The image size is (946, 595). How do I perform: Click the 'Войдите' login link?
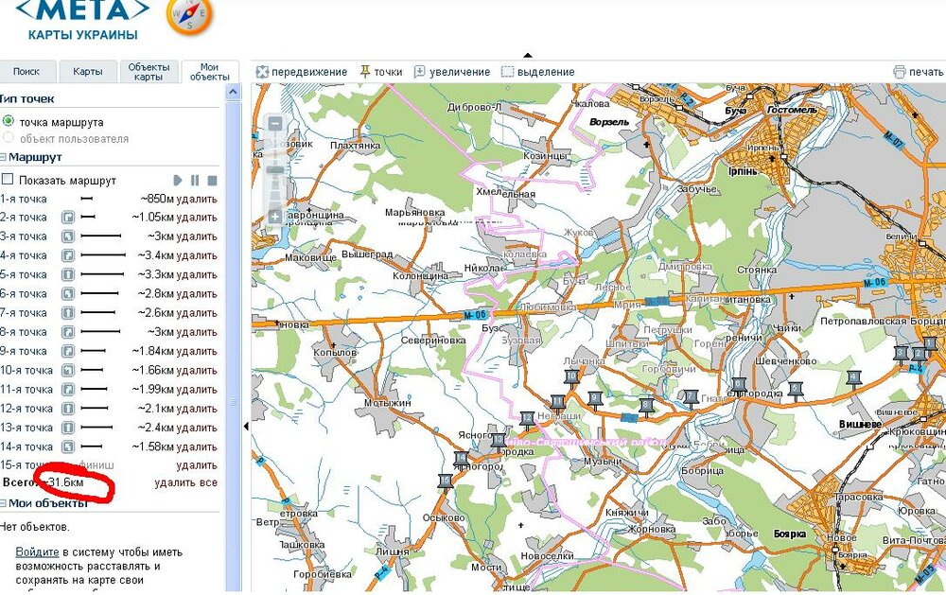coord(38,552)
